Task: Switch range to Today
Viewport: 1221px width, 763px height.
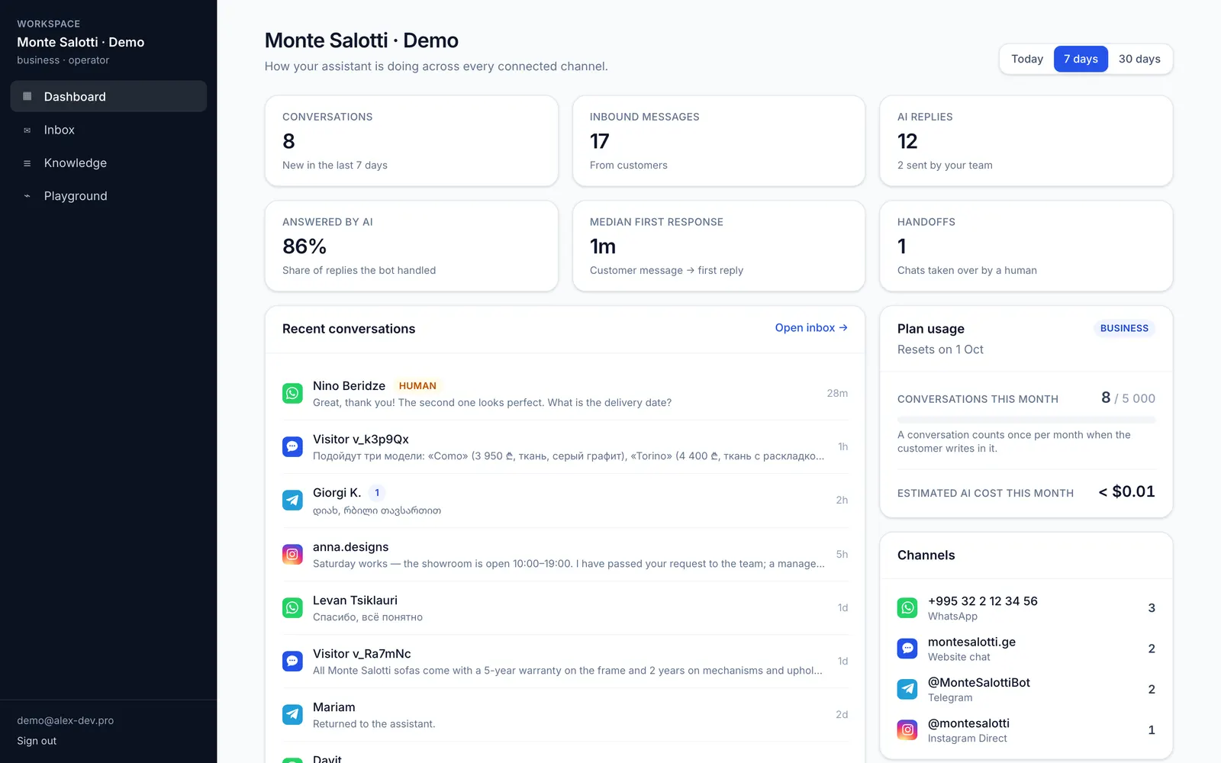Action: pyautogui.click(x=1027, y=59)
